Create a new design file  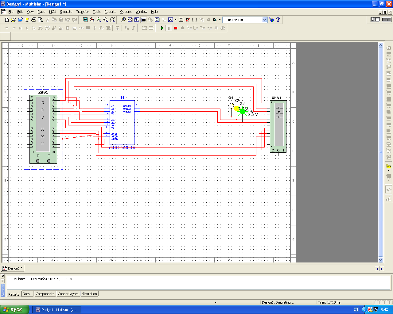coord(7,20)
